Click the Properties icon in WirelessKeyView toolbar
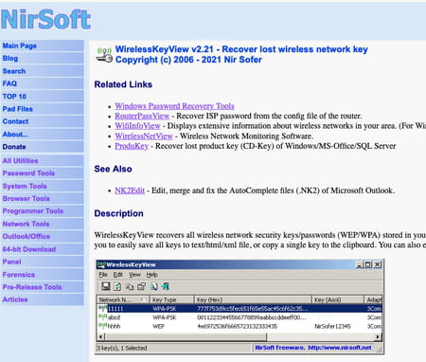The width and height of the screenshot is (426, 362). click(141, 286)
